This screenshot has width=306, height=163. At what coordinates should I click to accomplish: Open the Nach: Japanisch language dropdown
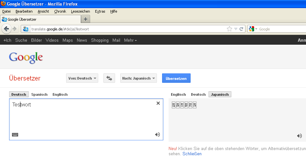click(x=138, y=78)
